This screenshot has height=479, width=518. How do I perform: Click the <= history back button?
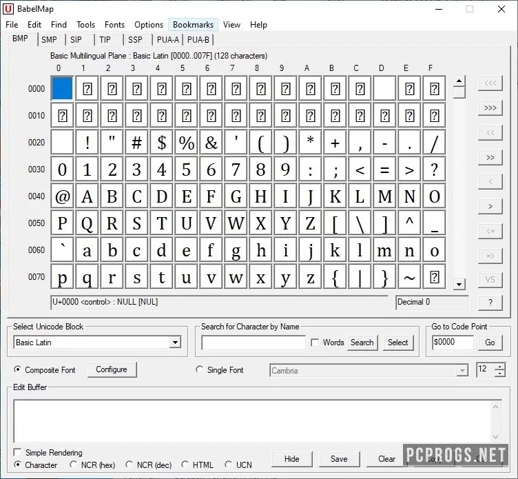click(490, 231)
